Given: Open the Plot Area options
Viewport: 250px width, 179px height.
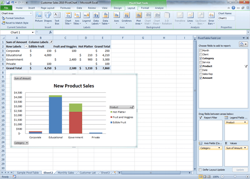Looking at the screenshot, I should [x=138, y=18].
